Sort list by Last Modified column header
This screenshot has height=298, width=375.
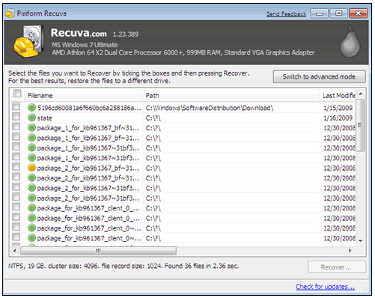click(338, 95)
